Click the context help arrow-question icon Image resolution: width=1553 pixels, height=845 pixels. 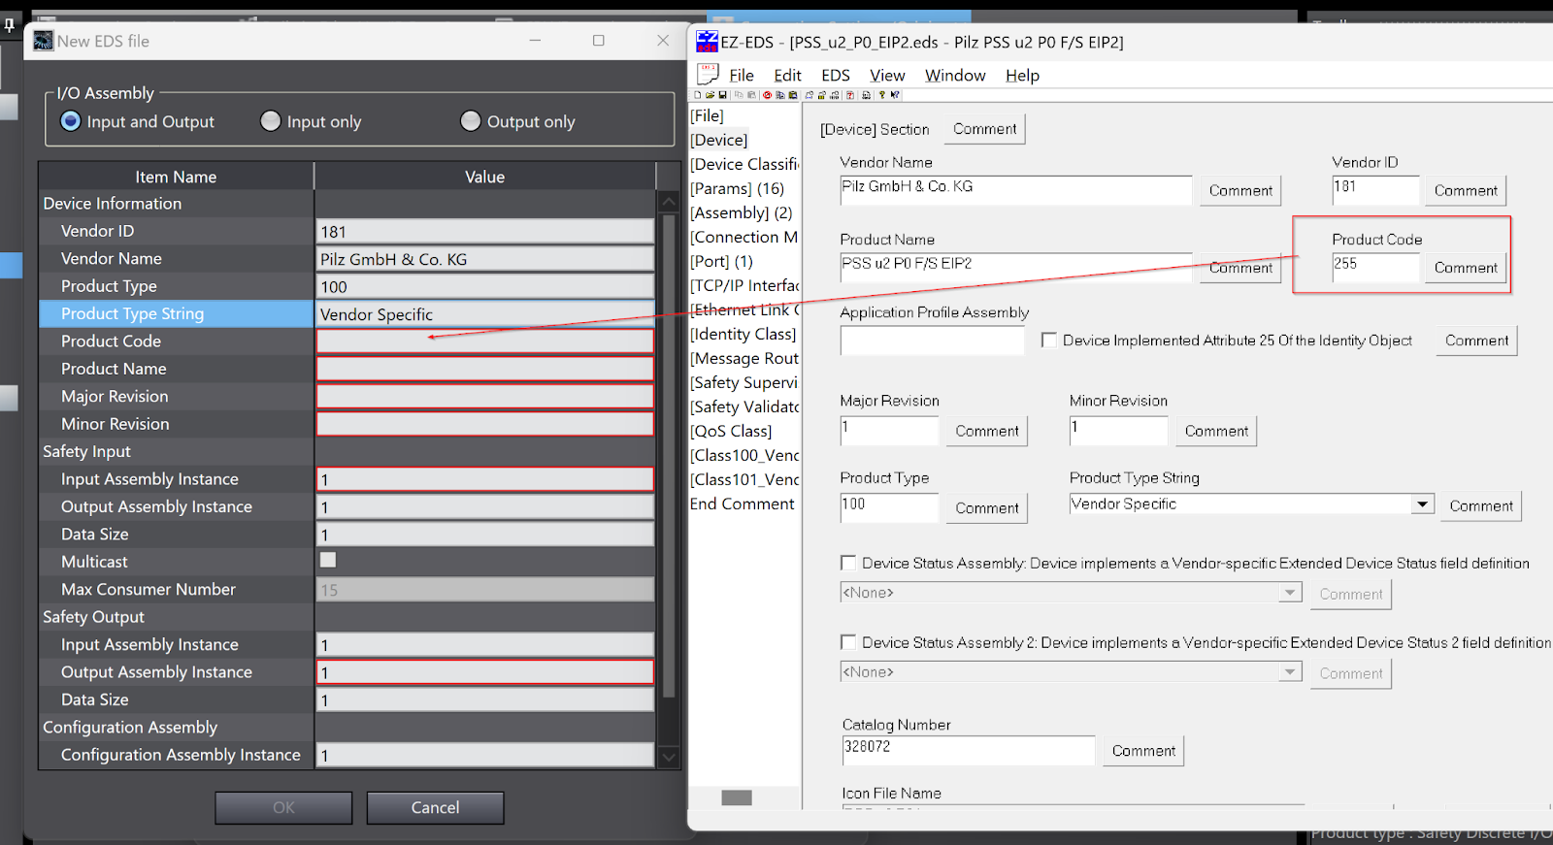pyautogui.click(x=895, y=95)
